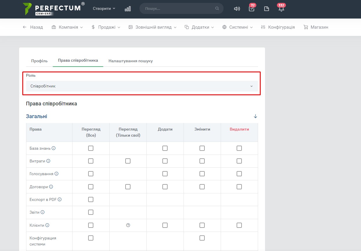Viewport: 361px width, 251px height.
Task: Open tasks icon with badge 72
Action: click(x=251, y=9)
